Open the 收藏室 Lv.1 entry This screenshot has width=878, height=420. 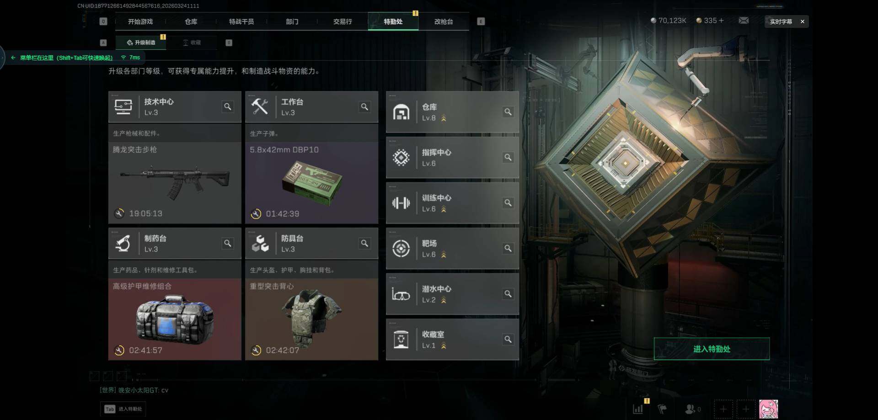point(452,340)
